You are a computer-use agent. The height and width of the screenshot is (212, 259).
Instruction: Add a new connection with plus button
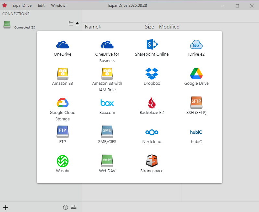pos(6,207)
